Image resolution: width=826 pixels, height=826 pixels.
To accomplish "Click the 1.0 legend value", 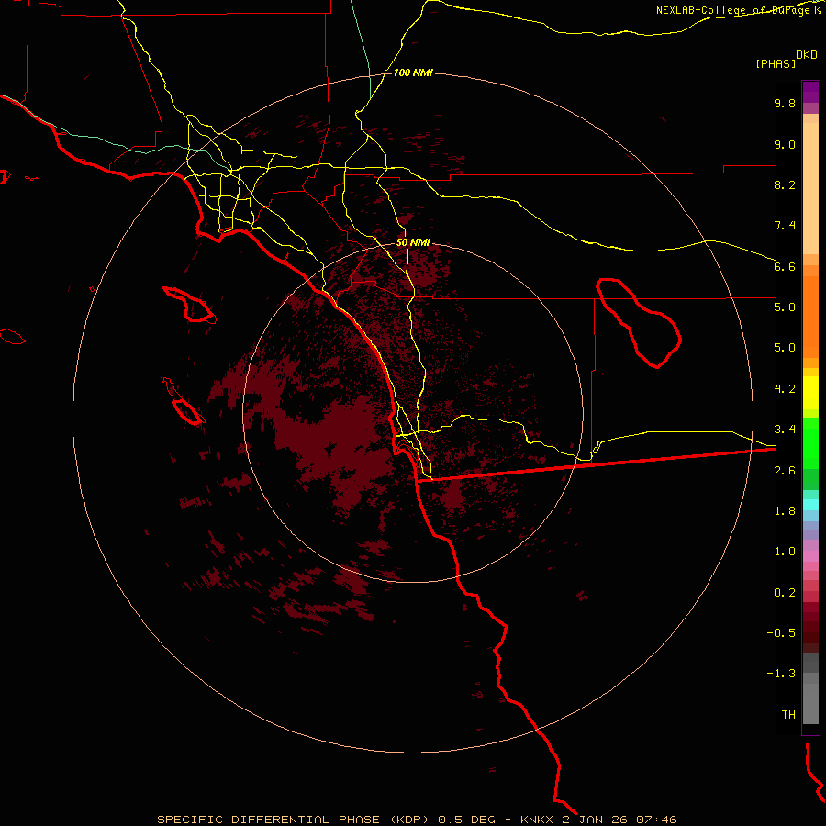I will (785, 552).
